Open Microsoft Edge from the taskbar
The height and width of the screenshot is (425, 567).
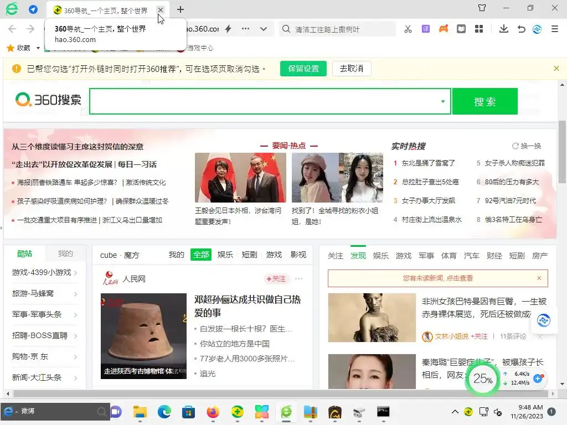[164, 412]
